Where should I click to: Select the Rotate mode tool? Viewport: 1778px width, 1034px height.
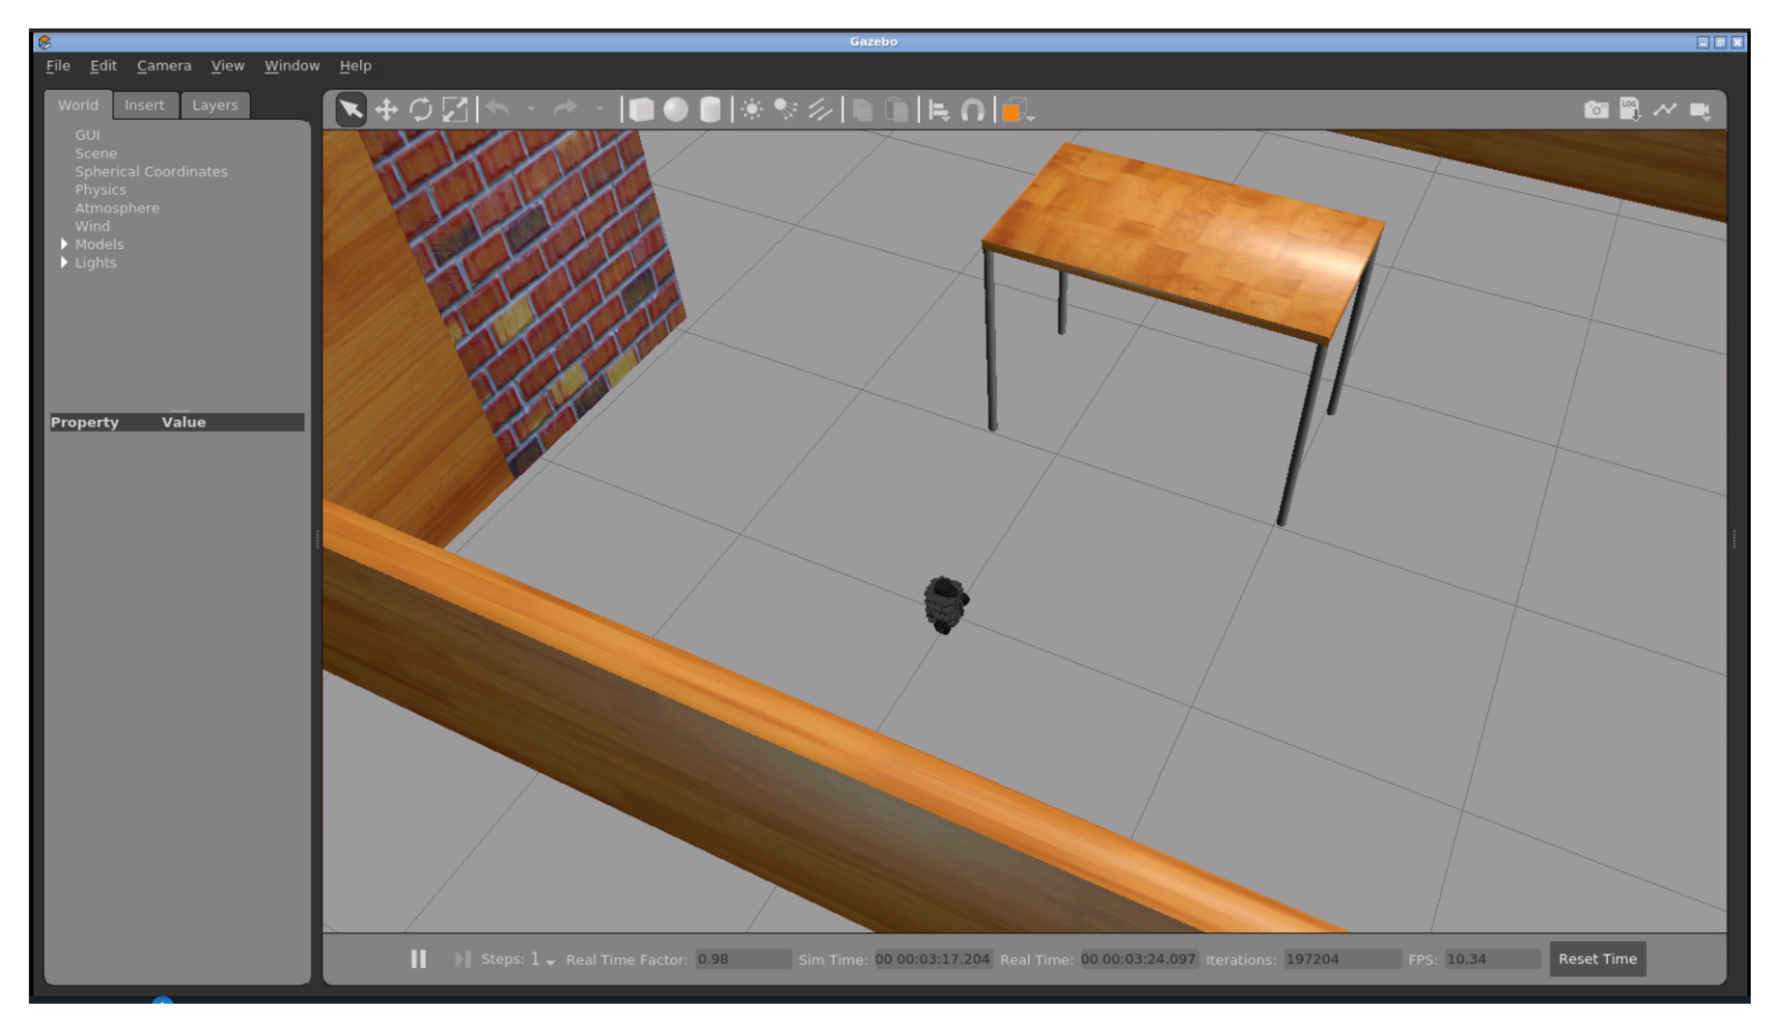(421, 110)
